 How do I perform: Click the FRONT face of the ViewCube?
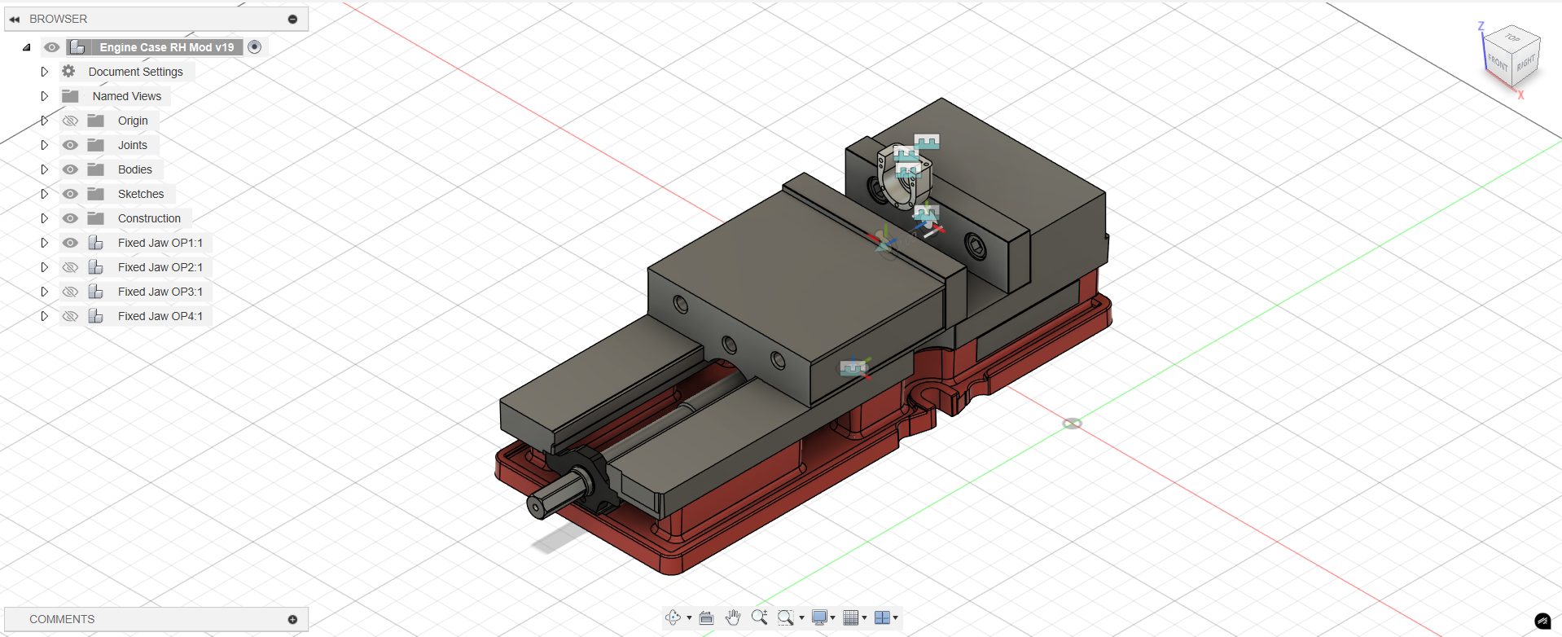tap(1498, 64)
